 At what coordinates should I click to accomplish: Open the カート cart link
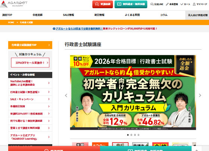[185, 4]
